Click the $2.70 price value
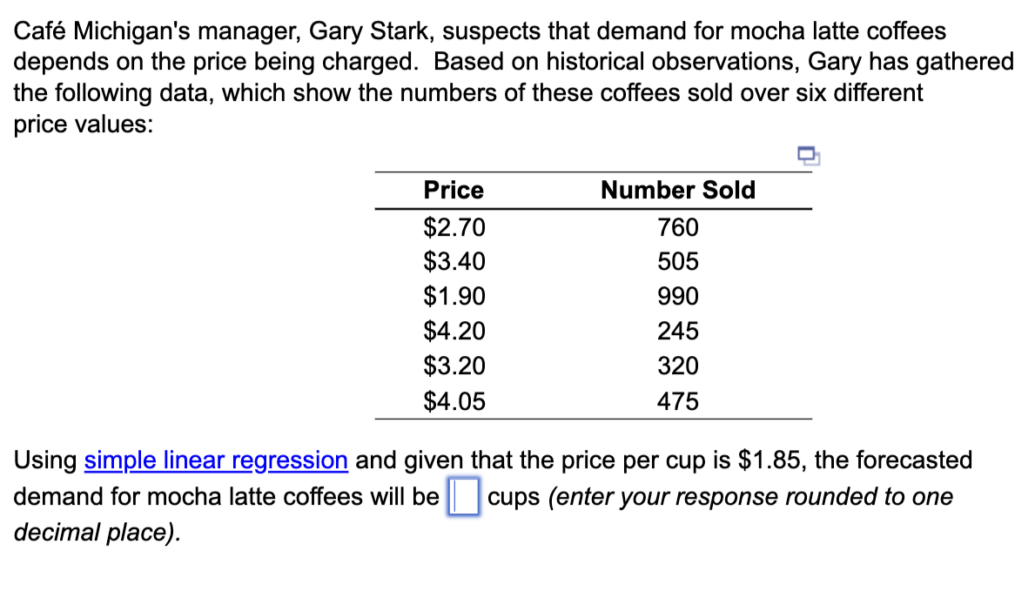 click(454, 227)
